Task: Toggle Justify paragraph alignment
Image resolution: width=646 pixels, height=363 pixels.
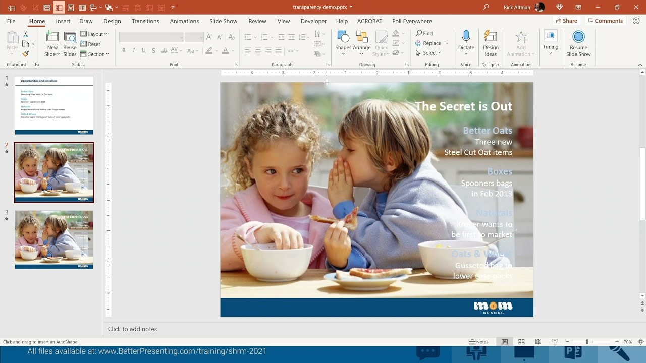Action: click(278, 51)
